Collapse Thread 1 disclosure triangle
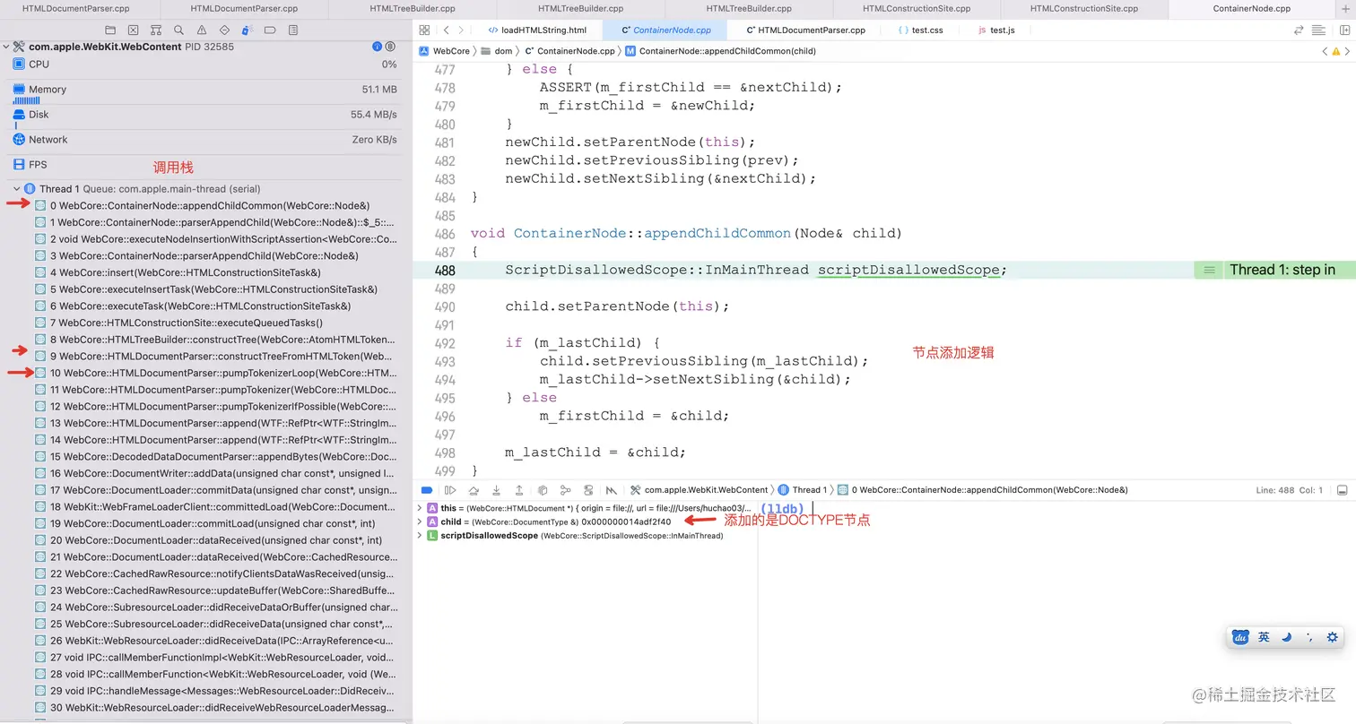The width and height of the screenshot is (1356, 724). point(17,189)
